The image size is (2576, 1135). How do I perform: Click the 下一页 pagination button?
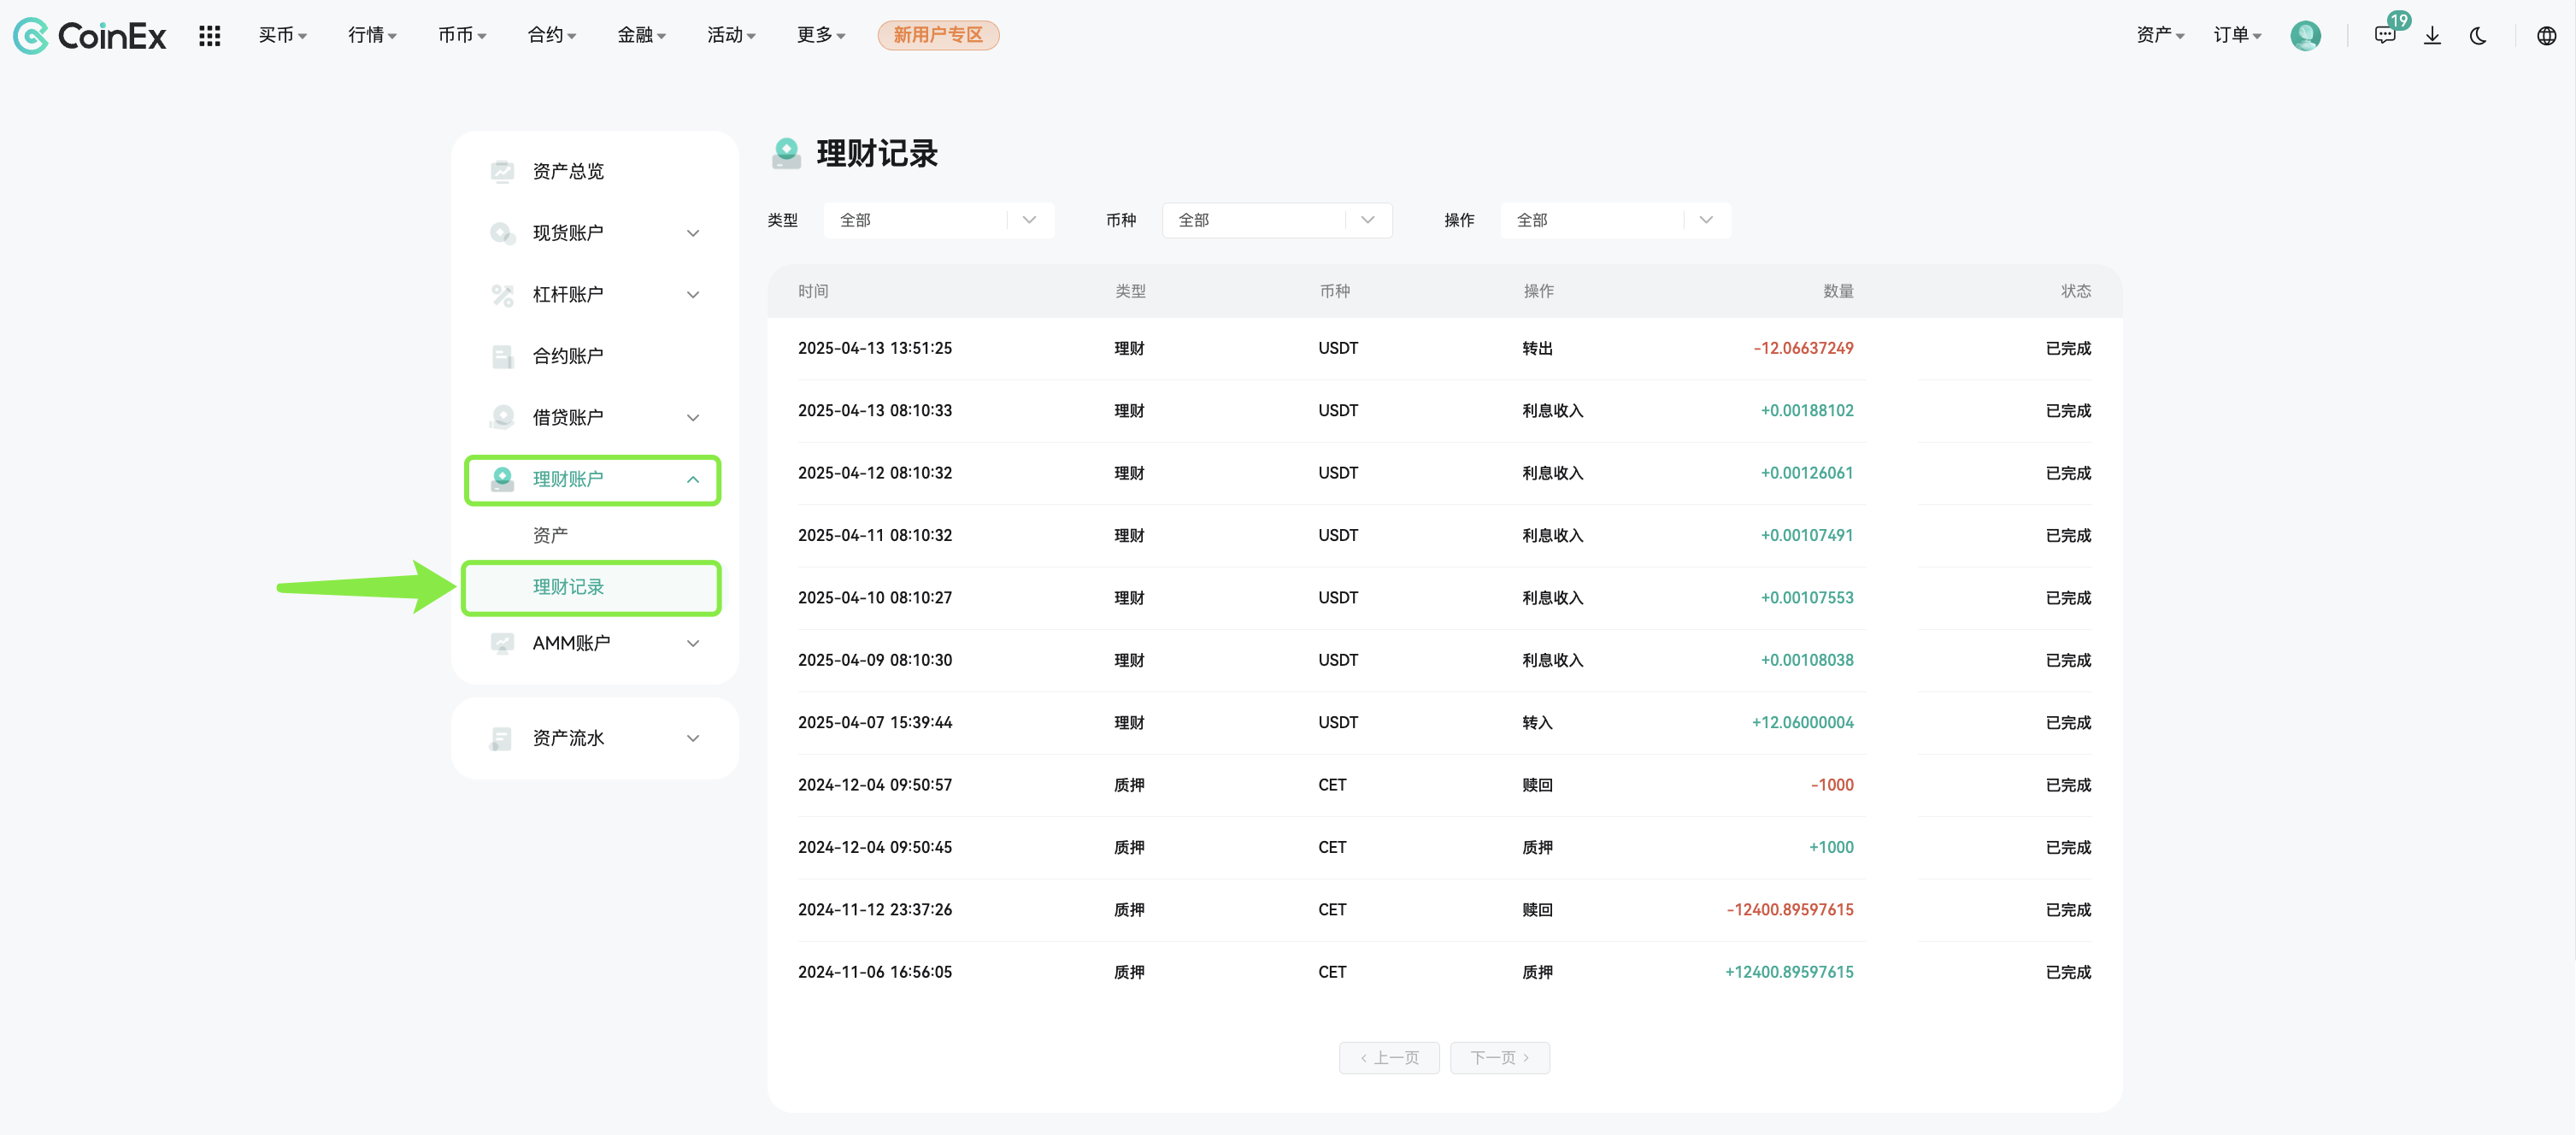1499,1057
